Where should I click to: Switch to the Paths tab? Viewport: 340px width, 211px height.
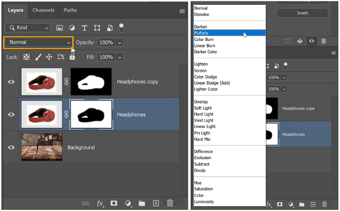point(70,10)
